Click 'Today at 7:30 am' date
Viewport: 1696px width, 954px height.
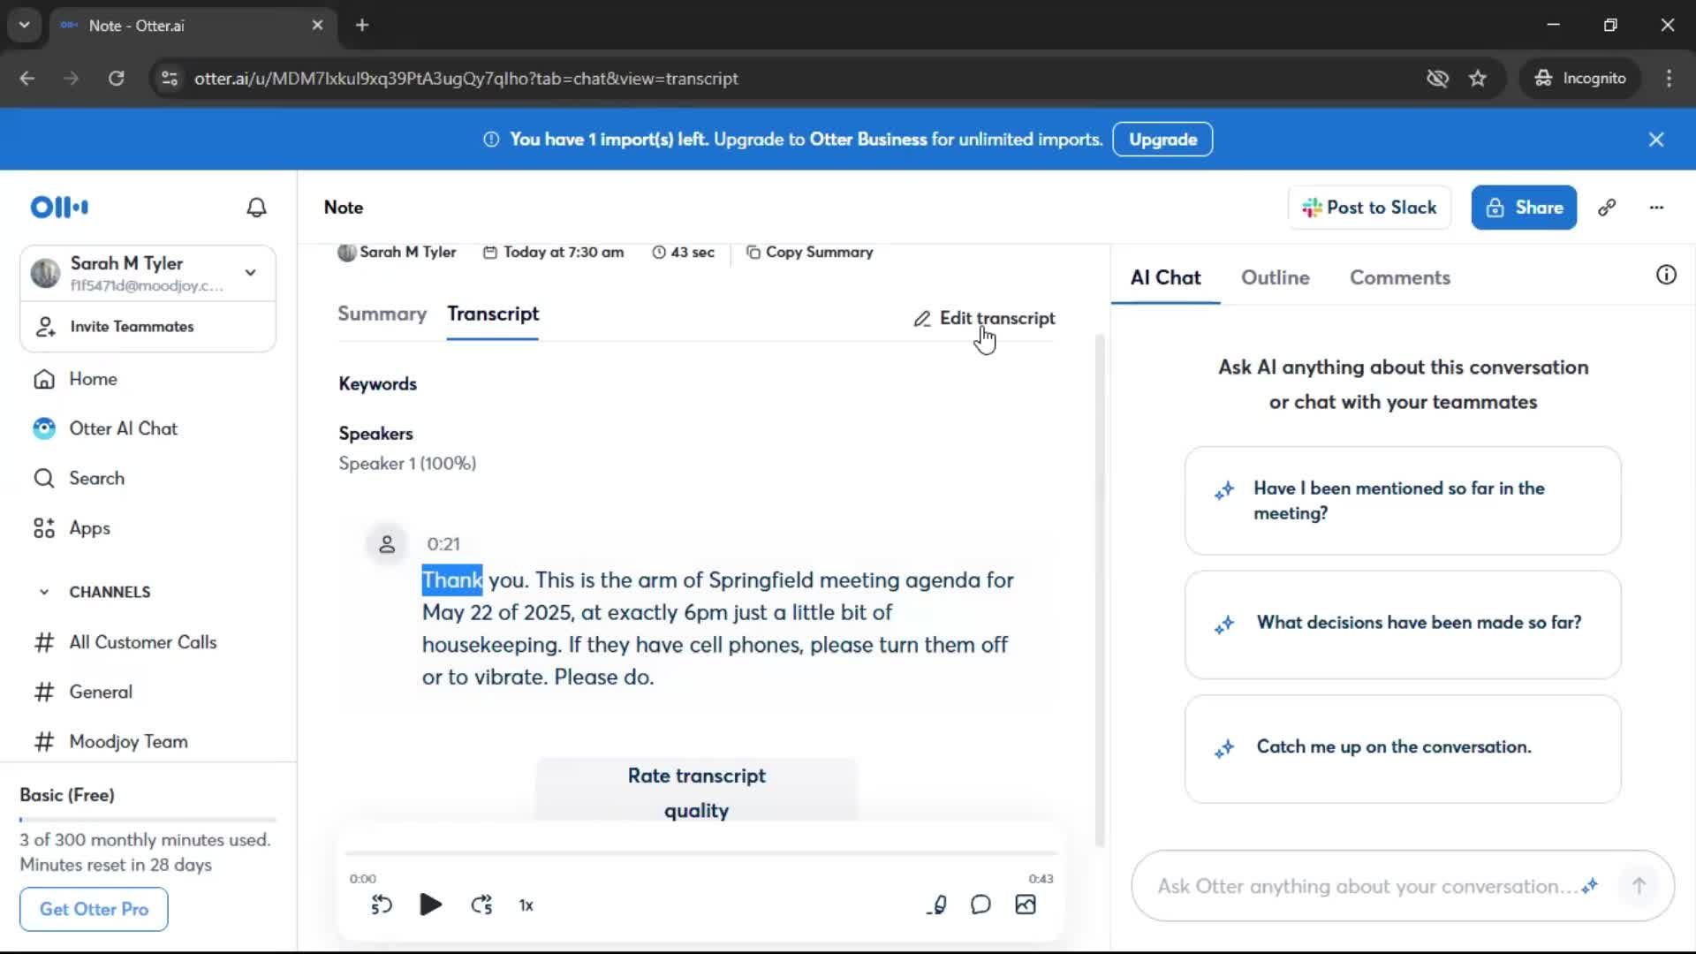[553, 252]
